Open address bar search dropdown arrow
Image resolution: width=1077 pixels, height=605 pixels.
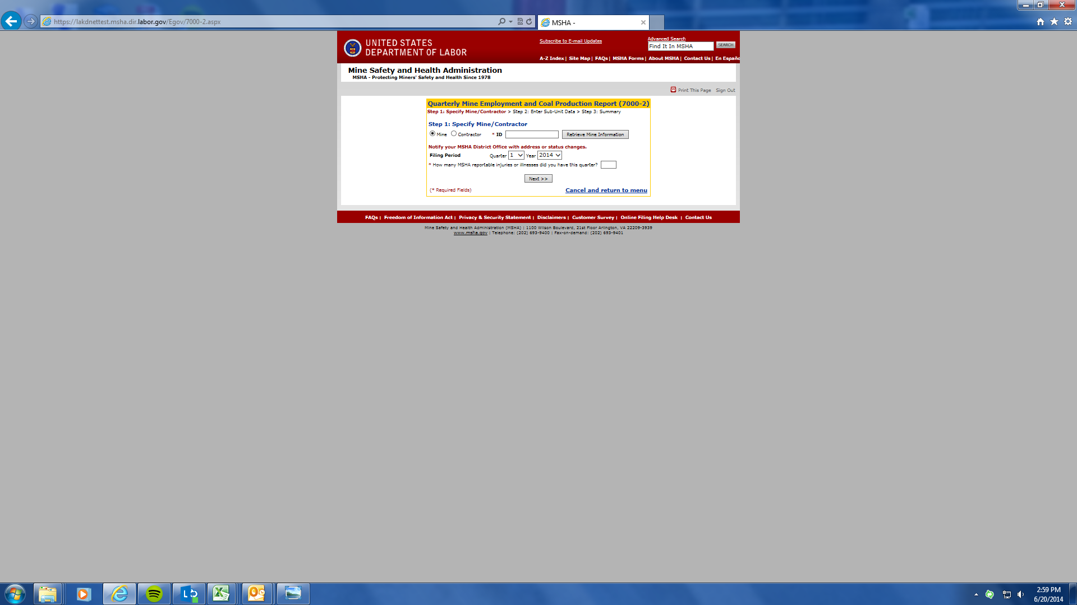(510, 21)
